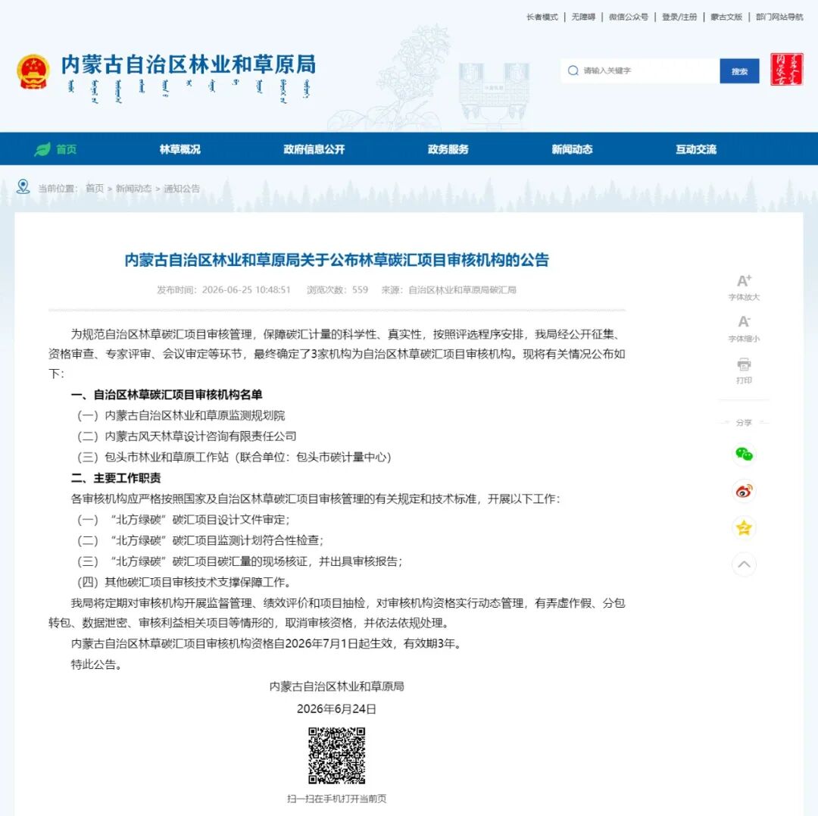Open the 政务服务 menu
The height and width of the screenshot is (816, 818).
(448, 149)
